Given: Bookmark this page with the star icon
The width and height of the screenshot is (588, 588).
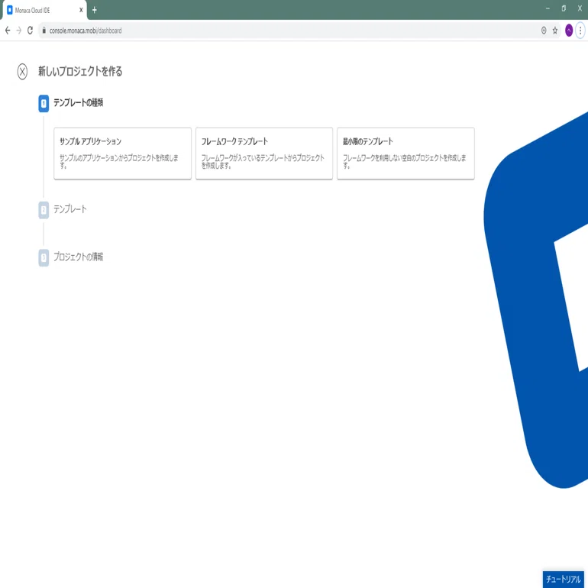Looking at the screenshot, I should click(555, 31).
